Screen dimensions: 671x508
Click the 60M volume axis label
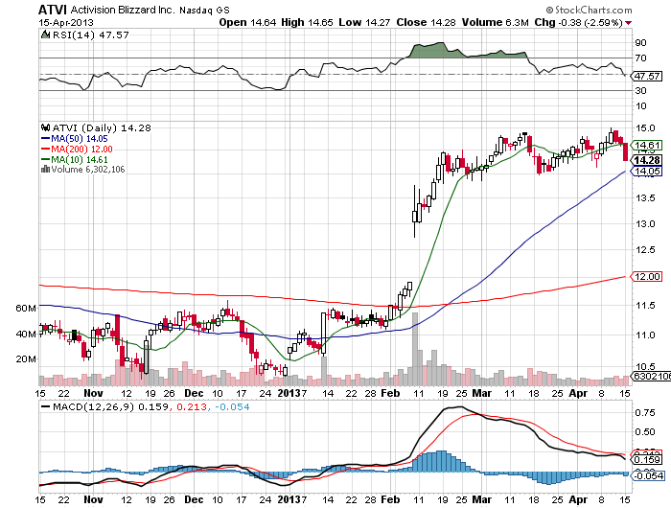tap(26, 308)
